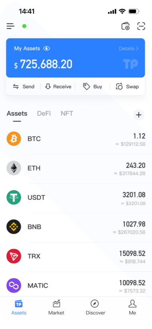Image resolution: width=152 pixels, height=329 pixels.
Task: Toggle asset balance visibility eye icon
Action: click(47, 48)
